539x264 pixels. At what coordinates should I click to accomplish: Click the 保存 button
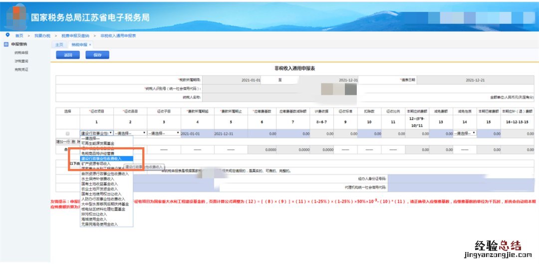pos(97,55)
